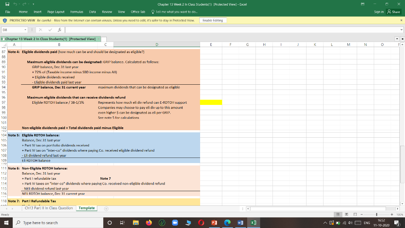Select the Chapter 13 Week 2 document tab
The width and height of the screenshot is (405, 228).
tap(50, 39)
